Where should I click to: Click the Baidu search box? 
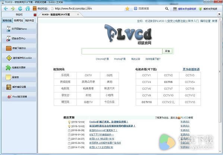pyautogui.click(x=151, y=9)
